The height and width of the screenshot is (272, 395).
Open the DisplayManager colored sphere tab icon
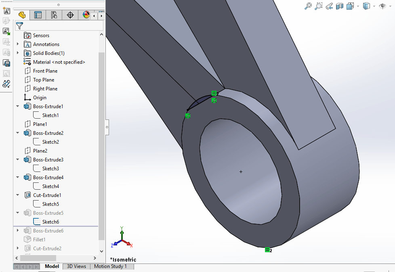(x=86, y=15)
